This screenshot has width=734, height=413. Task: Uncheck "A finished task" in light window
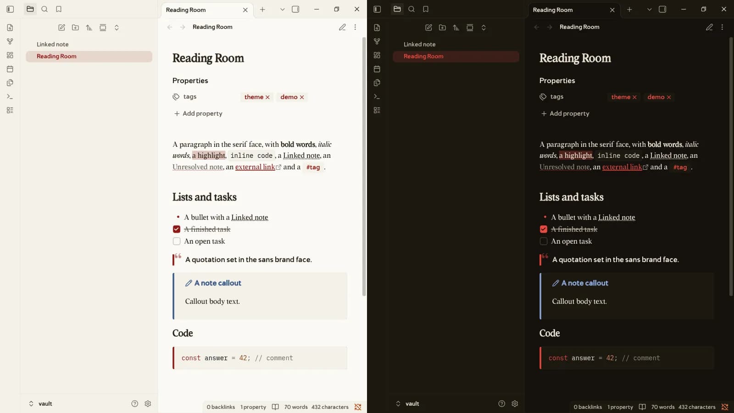tap(177, 229)
